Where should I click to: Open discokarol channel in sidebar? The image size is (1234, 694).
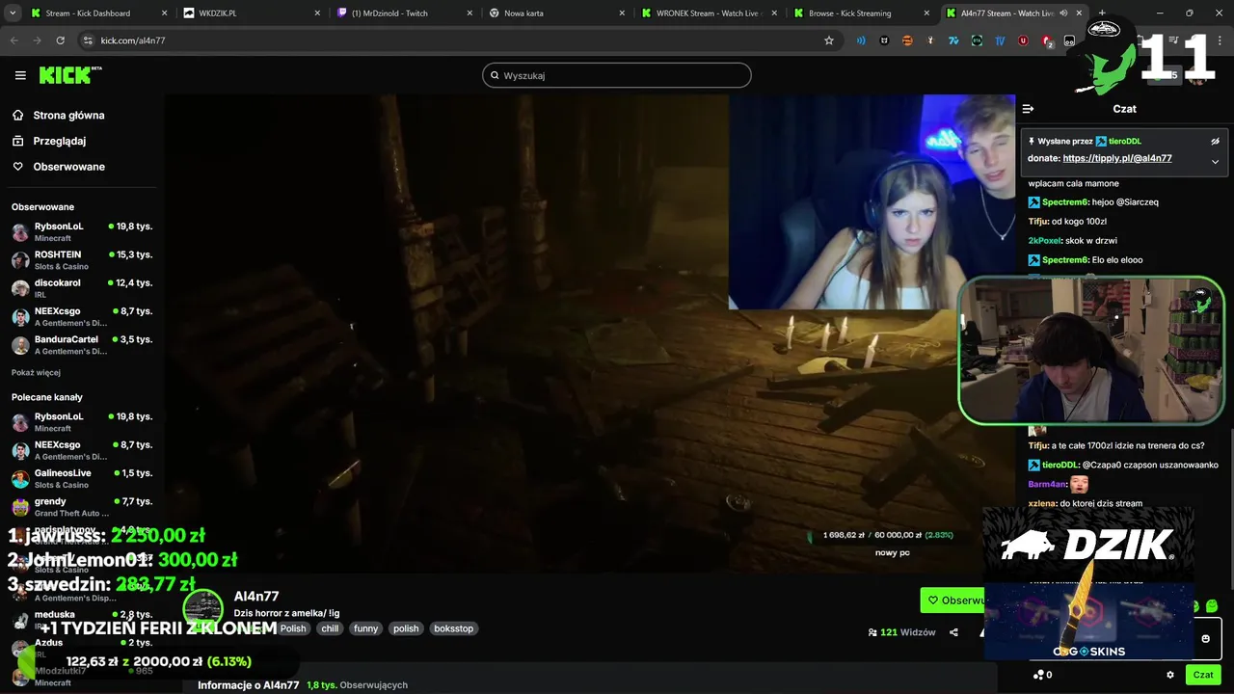[82, 287]
